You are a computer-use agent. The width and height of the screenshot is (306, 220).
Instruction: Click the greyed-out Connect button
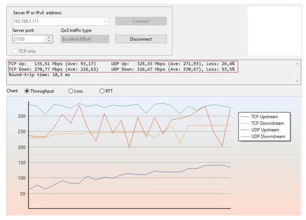pos(141,21)
